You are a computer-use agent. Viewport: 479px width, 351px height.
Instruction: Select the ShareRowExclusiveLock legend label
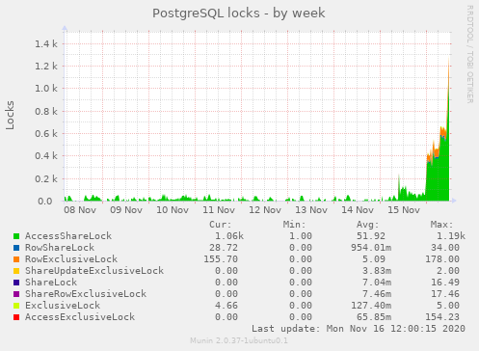(86, 294)
